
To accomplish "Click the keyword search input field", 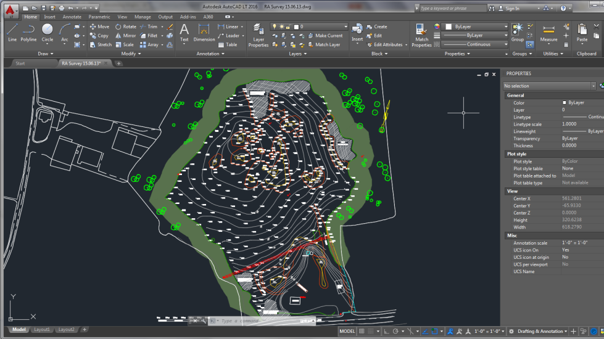I will [452, 8].
